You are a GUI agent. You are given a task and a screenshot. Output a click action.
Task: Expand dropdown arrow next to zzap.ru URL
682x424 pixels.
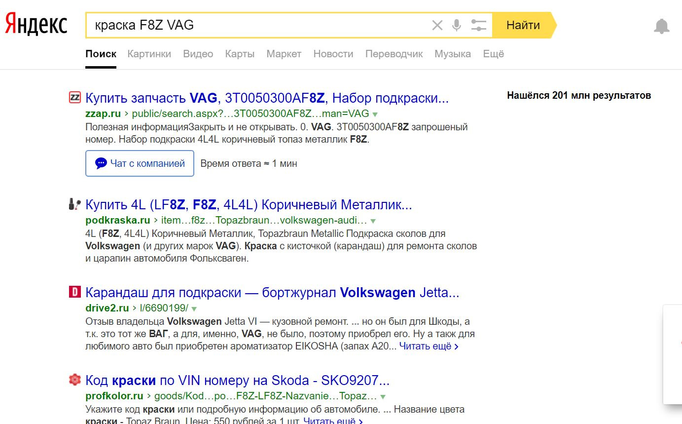click(x=375, y=114)
